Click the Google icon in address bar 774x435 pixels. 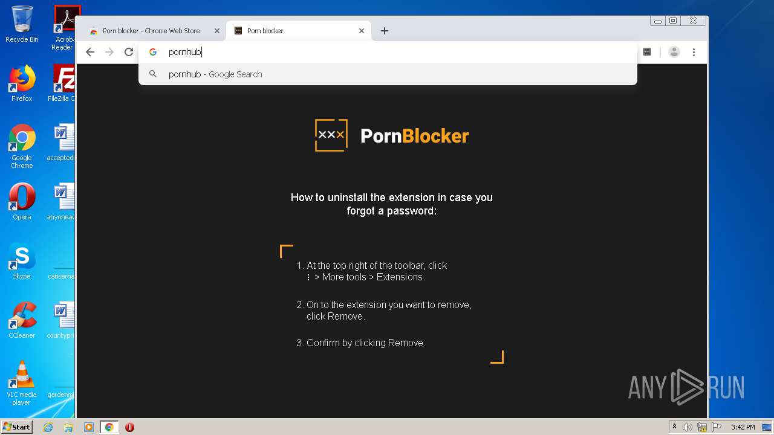pyautogui.click(x=153, y=52)
